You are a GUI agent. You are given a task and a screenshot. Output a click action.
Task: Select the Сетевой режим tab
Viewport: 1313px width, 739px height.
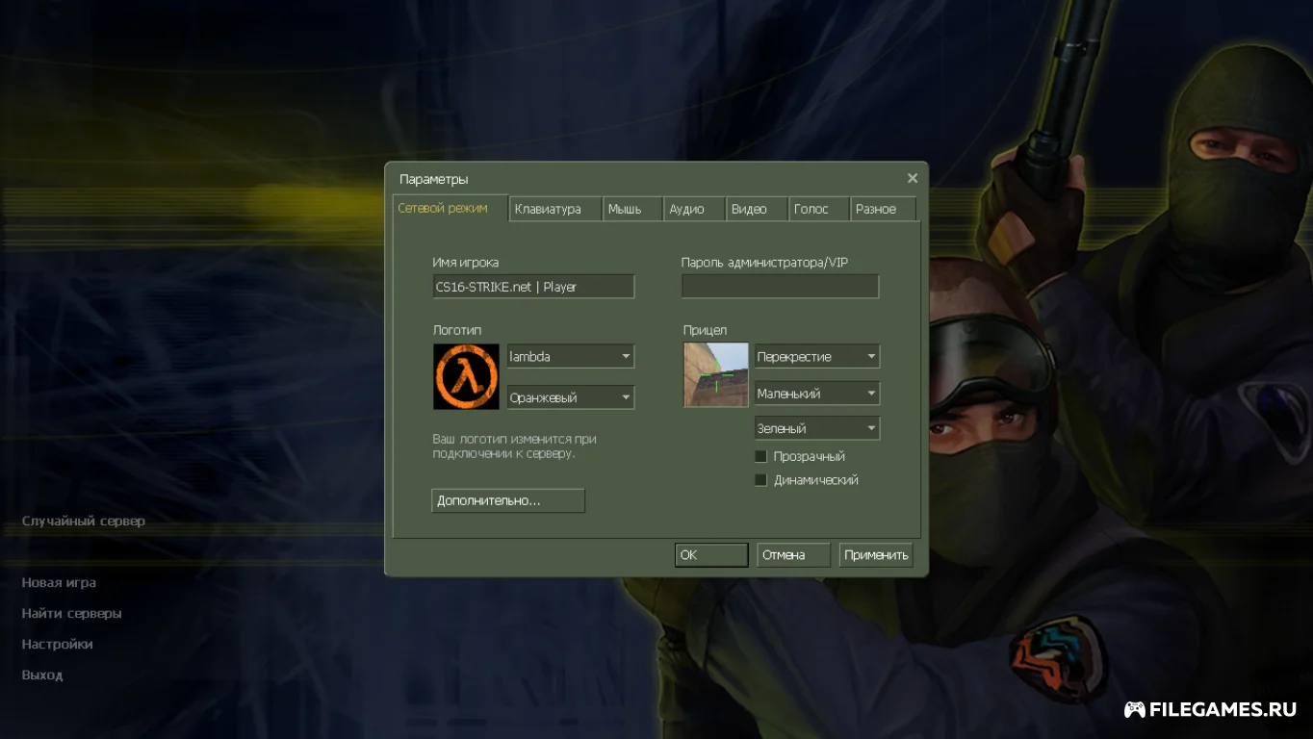[451, 208]
